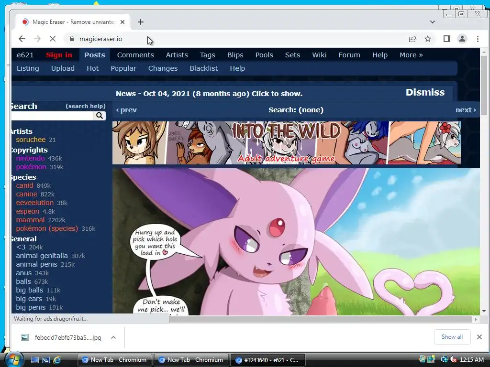Expand options arrow for downloaded jpg
The width and height of the screenshot is (490, 367).
(x=113, y=337)
